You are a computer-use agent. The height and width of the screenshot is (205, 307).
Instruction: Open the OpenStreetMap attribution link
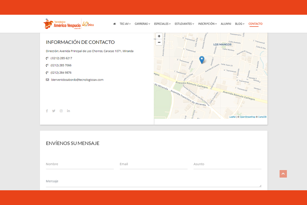(248, 117)
